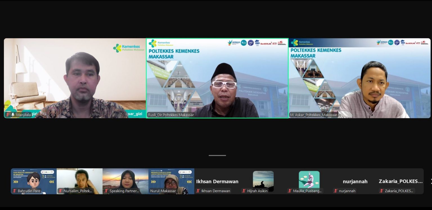Image resolution: width=432 pixels, height=210 pixels.
Task: Click the gallery divider handle bar
Action: pos(217,155)
